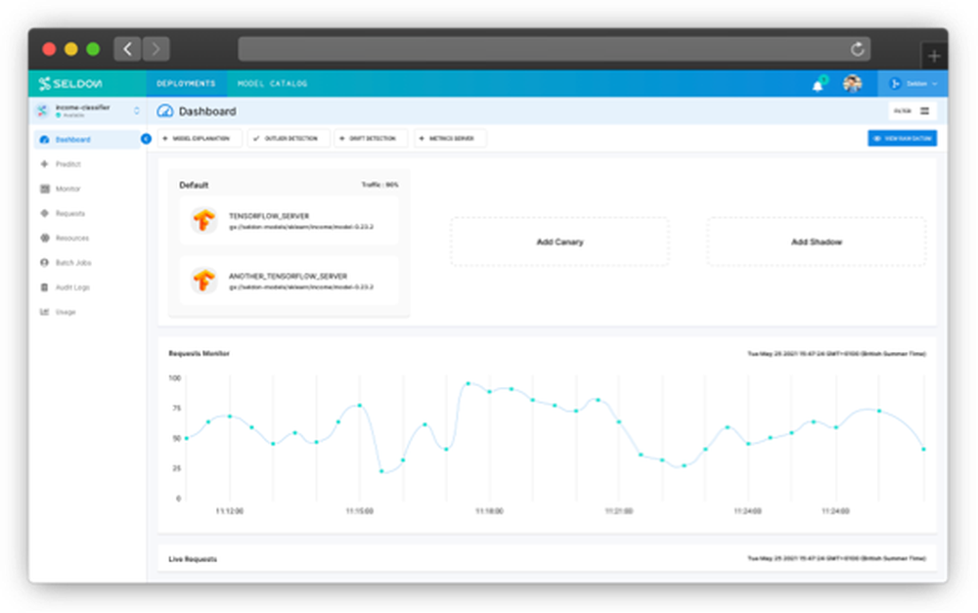The width and height of the screenshot is (978, 613).
Task: Open the notifications bell icon
Action: (817, 85)
